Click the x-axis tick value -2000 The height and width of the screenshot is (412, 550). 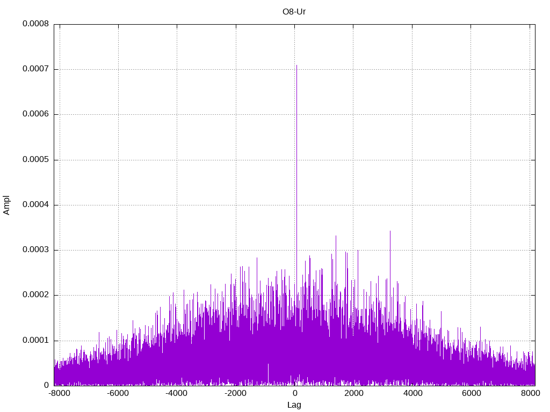click(235, 393)
